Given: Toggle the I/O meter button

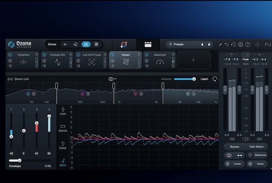Looking at the screenshot, I should (x=246, y=54).
